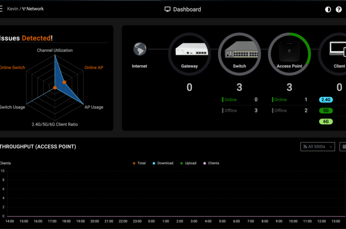Click the Online Switch radar label
The width and height of the screenshot is (346, 229).
[x=12, y=67]
